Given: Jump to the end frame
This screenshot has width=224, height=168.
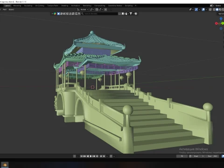Looking at the screenshot, I should coord(97,156).
